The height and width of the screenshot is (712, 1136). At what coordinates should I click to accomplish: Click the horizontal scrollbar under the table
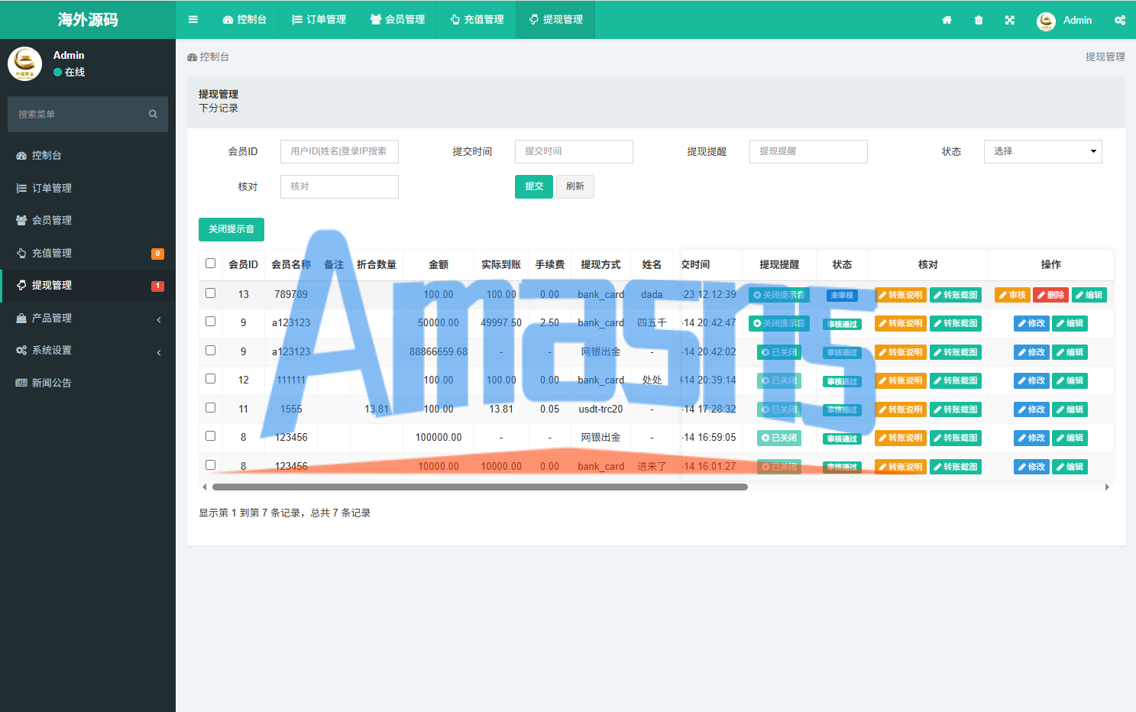(x=480, y=487)
